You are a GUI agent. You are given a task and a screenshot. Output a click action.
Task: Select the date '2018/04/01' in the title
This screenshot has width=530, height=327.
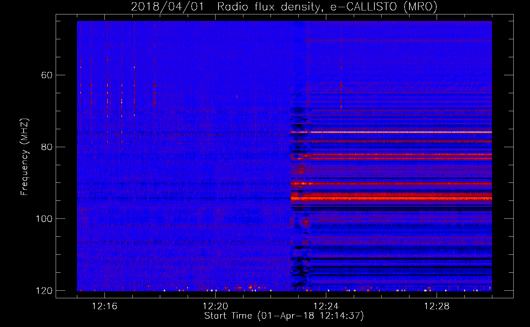(x=167, y=7)
